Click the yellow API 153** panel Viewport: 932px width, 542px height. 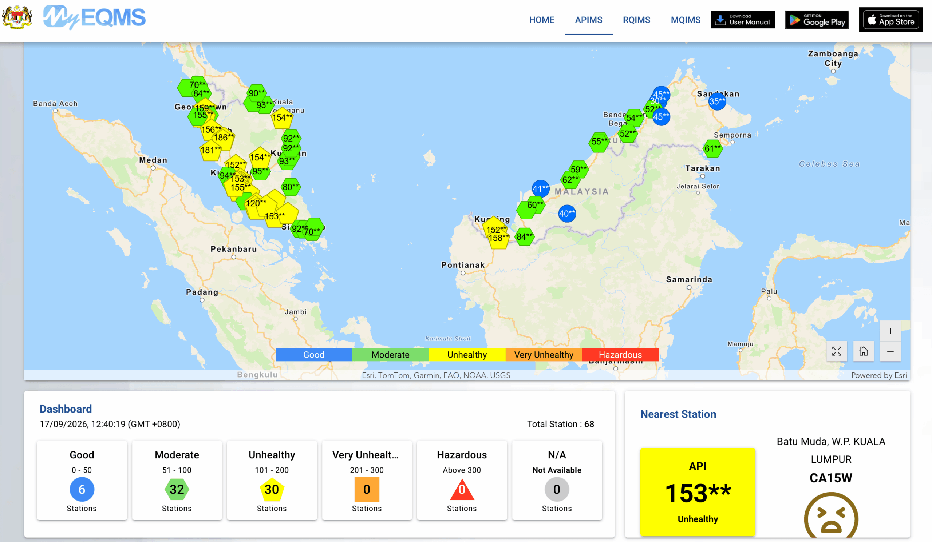point(698,492)
